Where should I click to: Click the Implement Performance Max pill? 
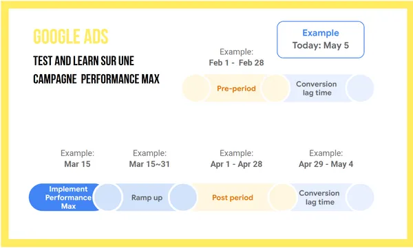[x=65, y=197]
